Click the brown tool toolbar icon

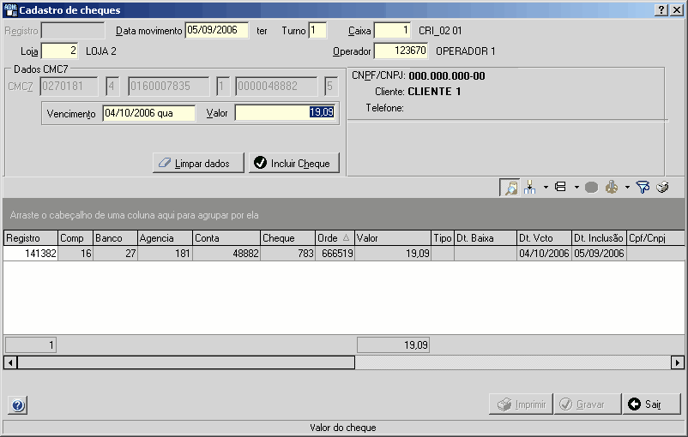[x=612, y=188]
